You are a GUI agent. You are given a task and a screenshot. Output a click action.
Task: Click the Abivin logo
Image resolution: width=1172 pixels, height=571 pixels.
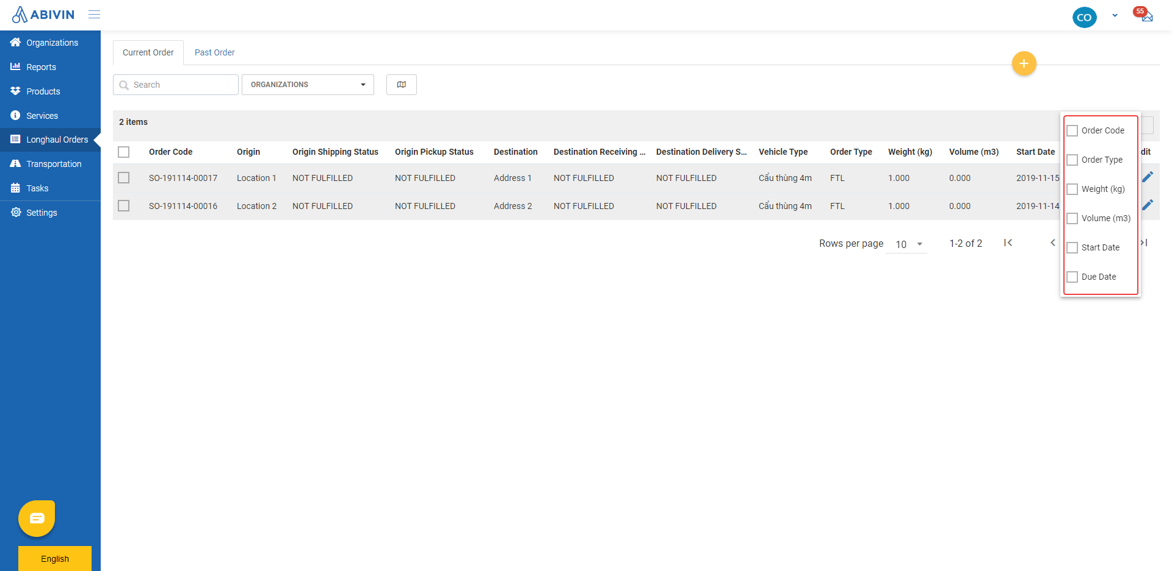coord(43,15)
